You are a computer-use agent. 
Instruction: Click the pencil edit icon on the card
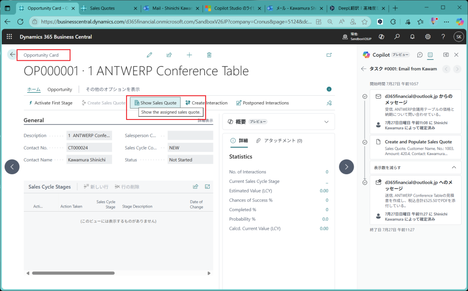149,55
